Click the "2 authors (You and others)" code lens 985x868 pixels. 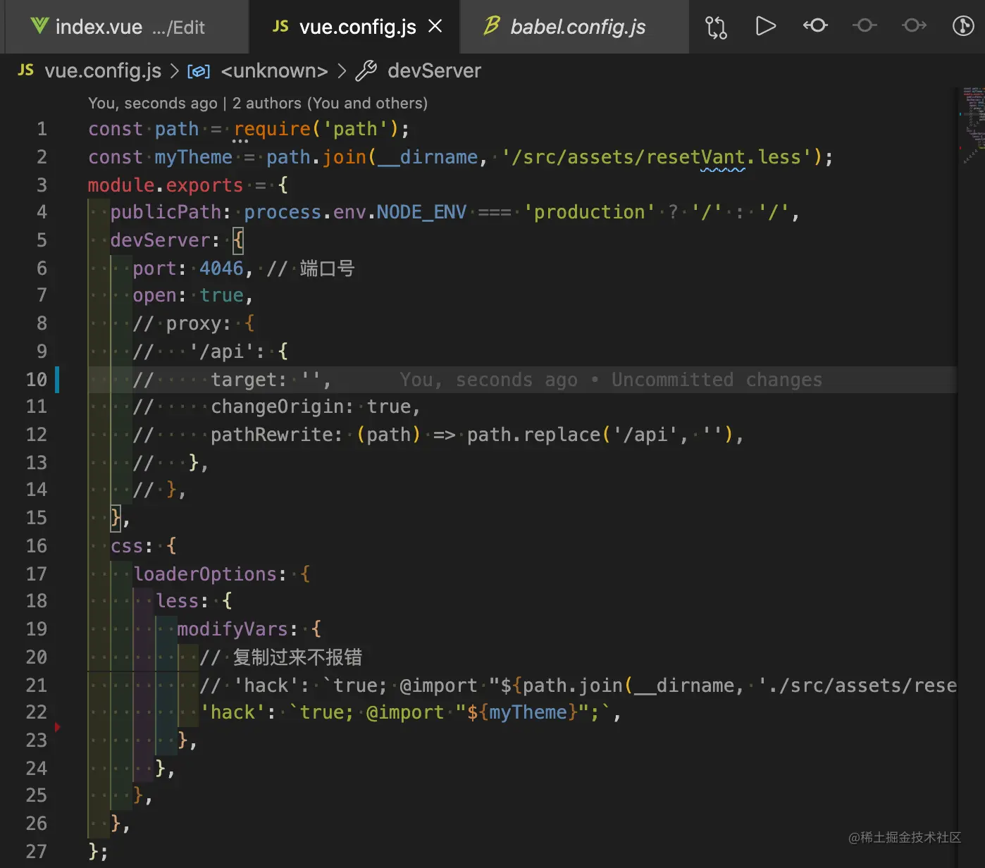pos(330,103)
